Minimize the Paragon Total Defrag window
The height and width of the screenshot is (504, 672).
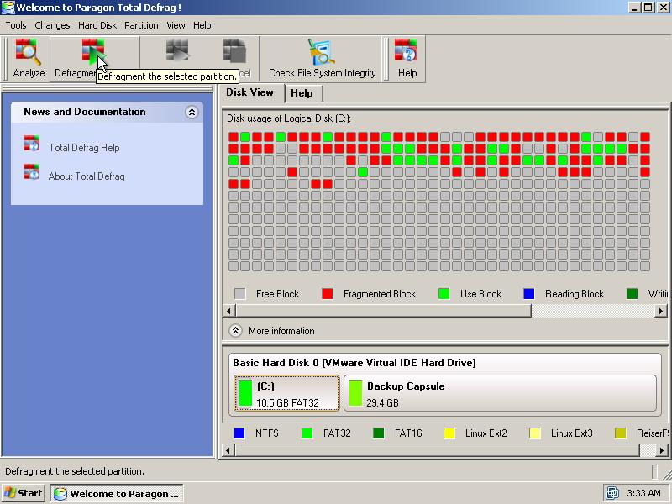click(635, 8)
